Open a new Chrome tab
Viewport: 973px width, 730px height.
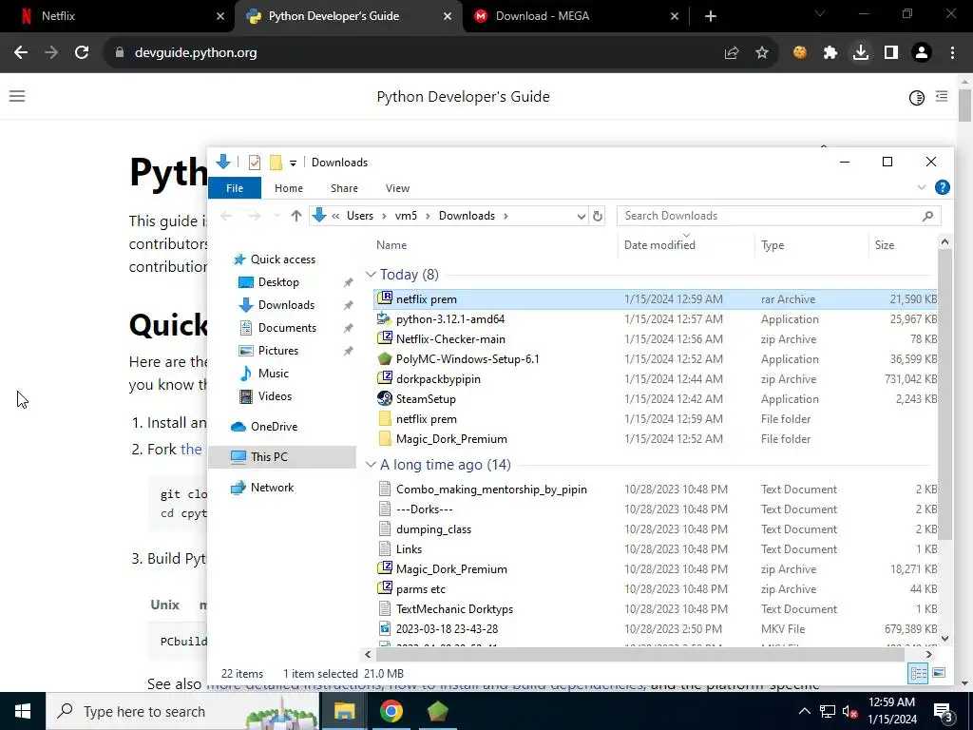click(711, 16)
